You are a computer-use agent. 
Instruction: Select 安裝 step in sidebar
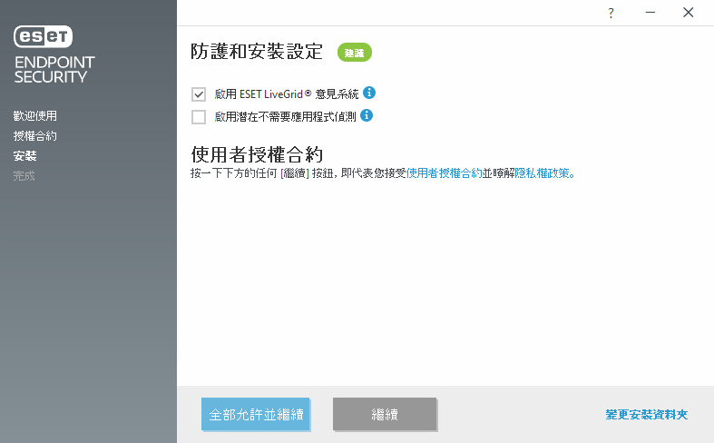coord(24,156)
